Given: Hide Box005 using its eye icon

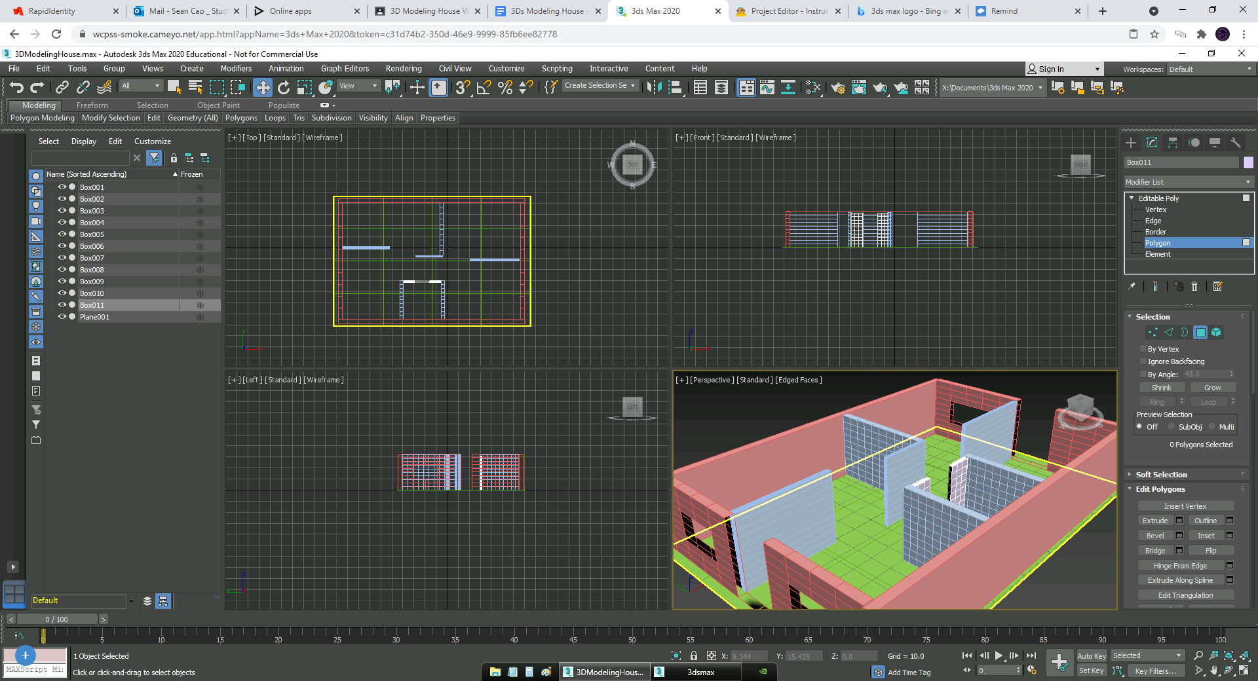Looking at the screenshot, I should point(62,234).
